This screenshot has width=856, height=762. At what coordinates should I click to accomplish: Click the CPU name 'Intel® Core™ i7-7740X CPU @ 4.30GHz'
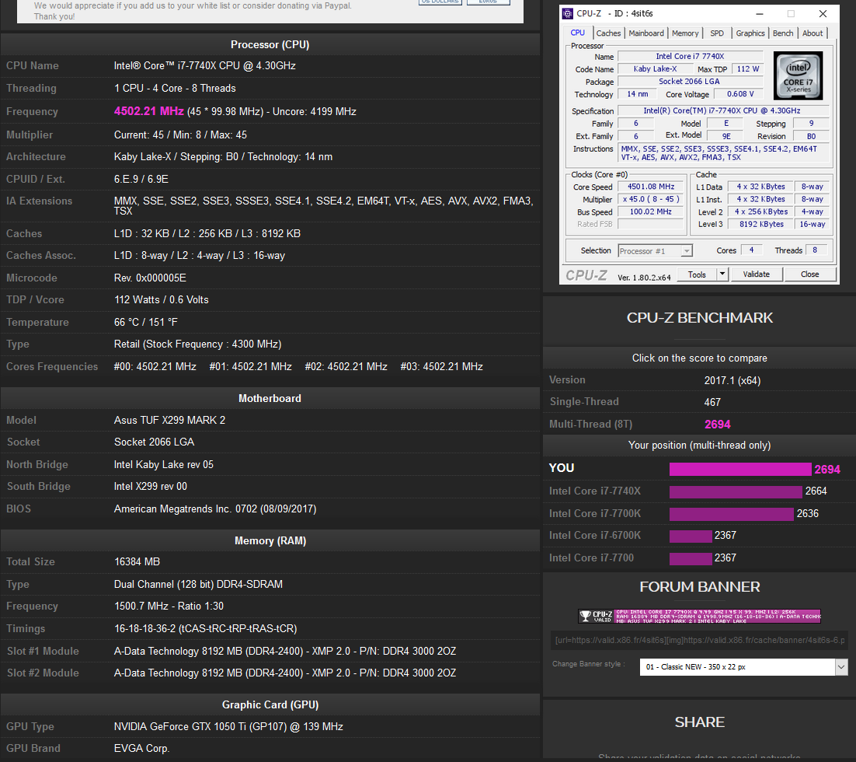pyautogui.click(x=205, y=65)
